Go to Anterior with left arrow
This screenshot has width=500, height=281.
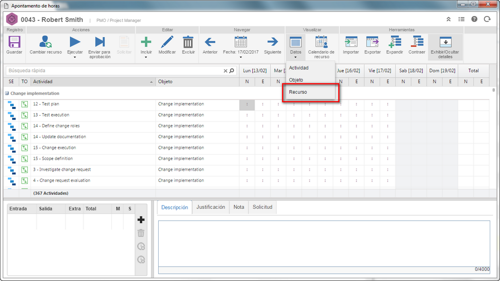(x=210, y=42)
